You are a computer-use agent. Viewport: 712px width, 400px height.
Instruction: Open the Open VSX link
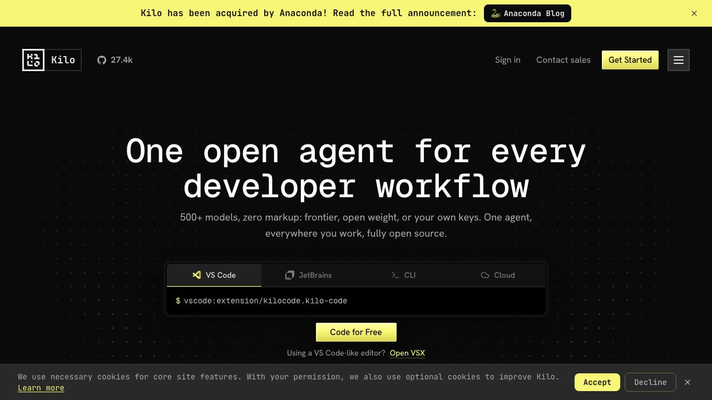click(407, 353)
